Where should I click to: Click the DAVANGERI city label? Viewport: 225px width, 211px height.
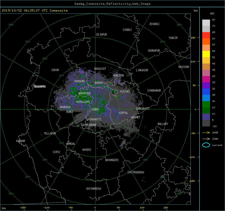[x=112, y=160]
